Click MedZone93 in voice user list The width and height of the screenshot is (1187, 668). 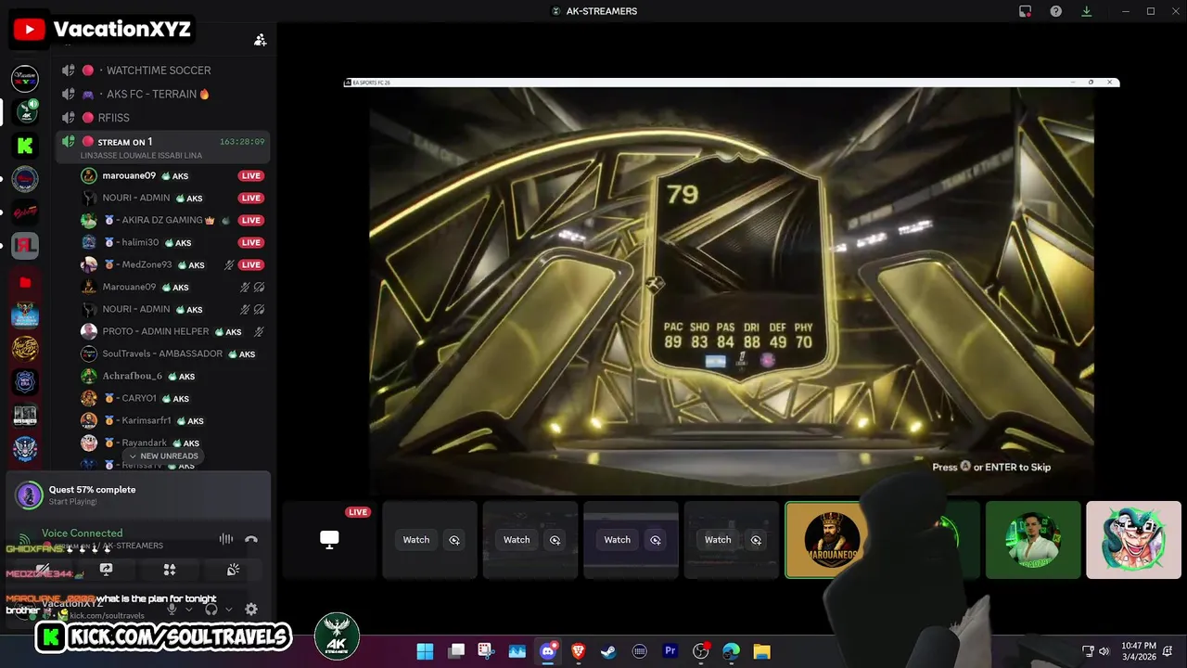click(x=172, y=264)
